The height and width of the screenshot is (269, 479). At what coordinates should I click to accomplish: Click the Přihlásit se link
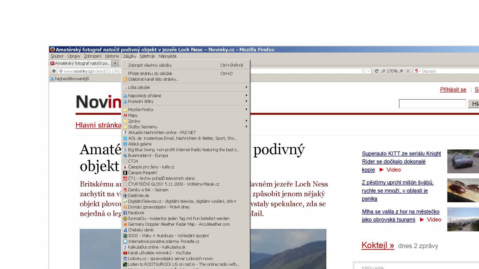453,90
